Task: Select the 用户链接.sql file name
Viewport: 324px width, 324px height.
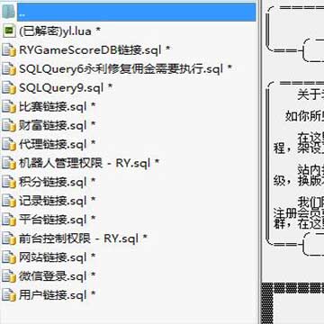Action: click(58, 295)
